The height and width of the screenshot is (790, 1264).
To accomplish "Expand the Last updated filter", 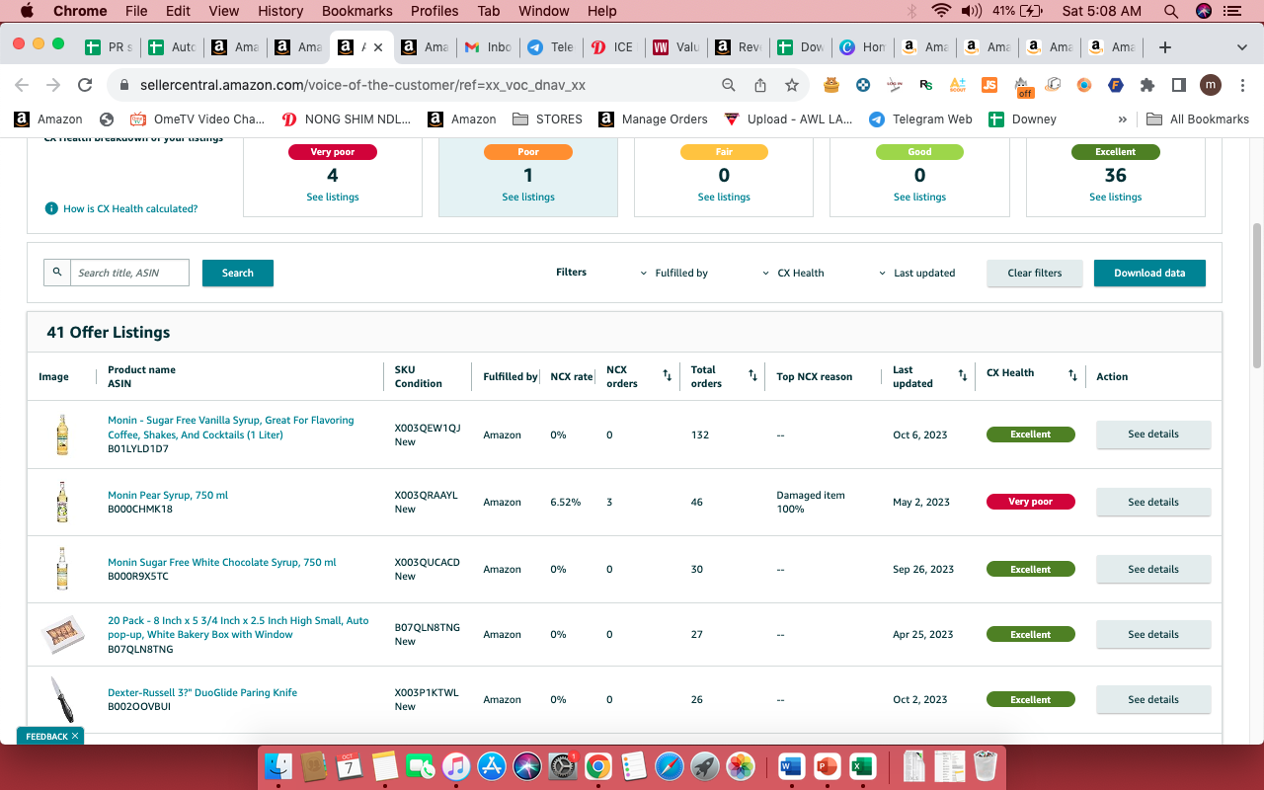I will pyautogui.click(x=917, y=273).
